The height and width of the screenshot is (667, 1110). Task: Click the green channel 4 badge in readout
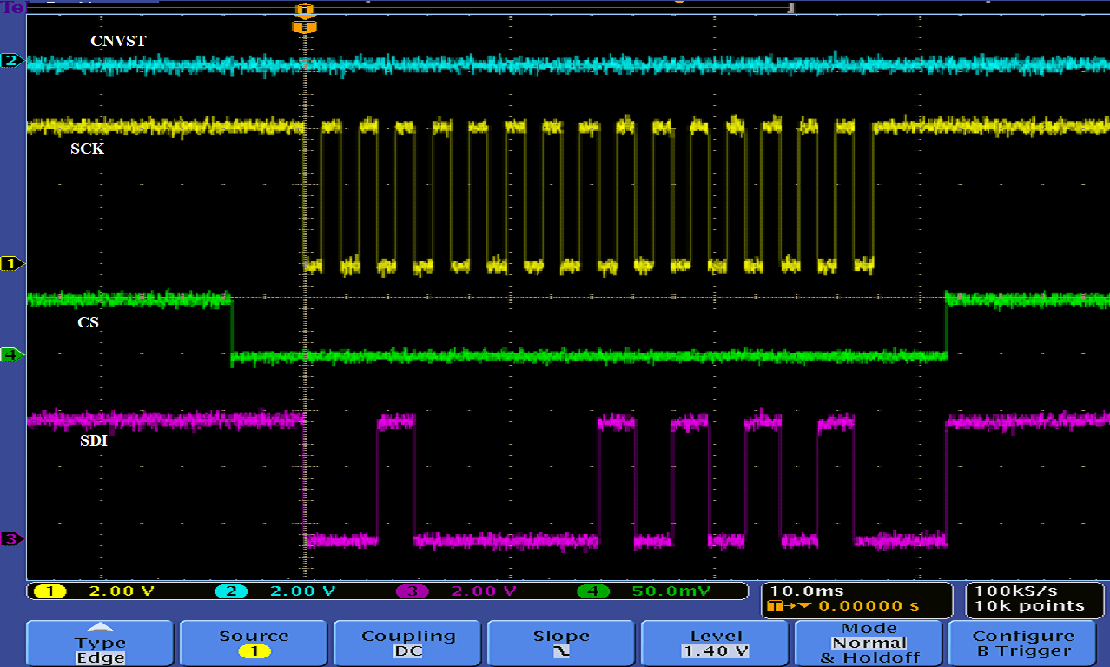pos(593,591)
